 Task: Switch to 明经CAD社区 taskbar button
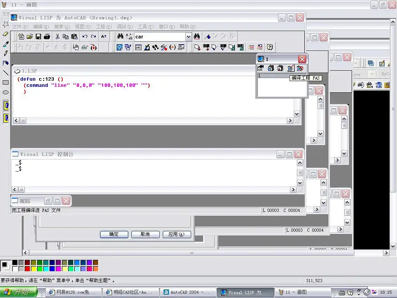[x=132, y=293]
